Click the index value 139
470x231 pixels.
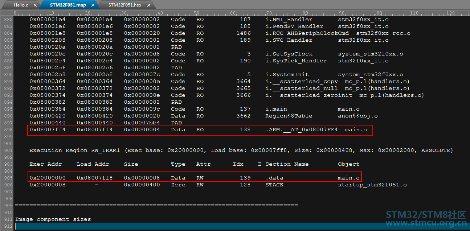pyautogui.click(x=245, y=178)
